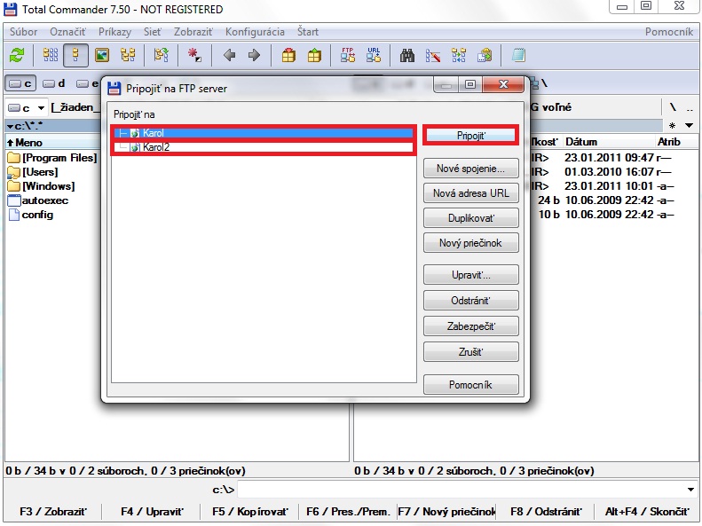The width and height of the screenshot is (702, 526).
Task: Sort by the Dátum column header
Action: click(x=581, y=142)
